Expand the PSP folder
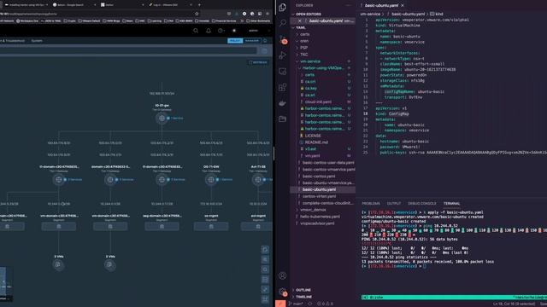 pyautogui.click(x=304, y=48)
